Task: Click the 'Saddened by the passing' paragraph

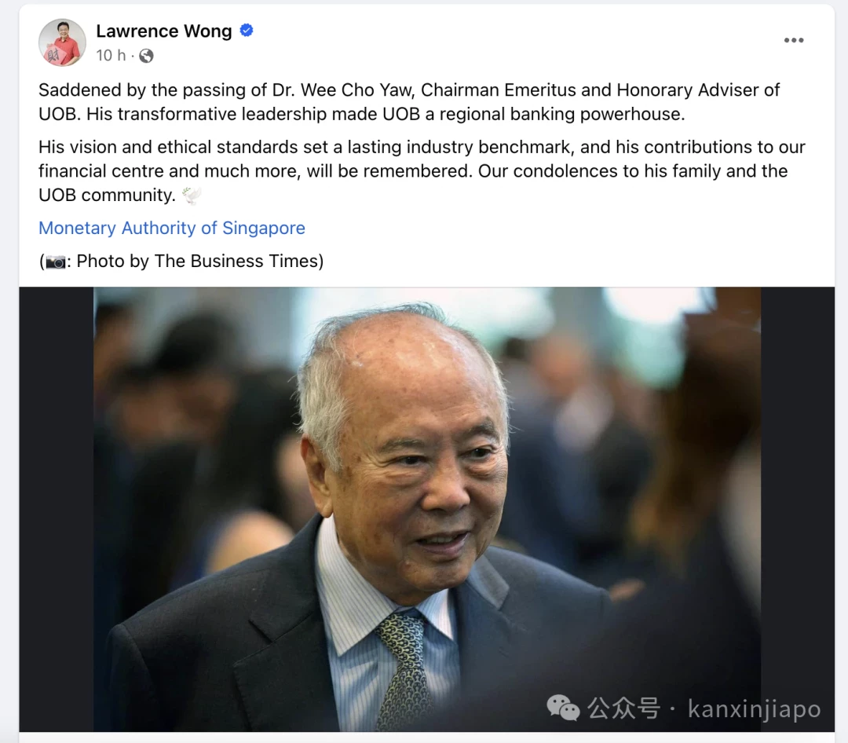Action: [409, 102]
